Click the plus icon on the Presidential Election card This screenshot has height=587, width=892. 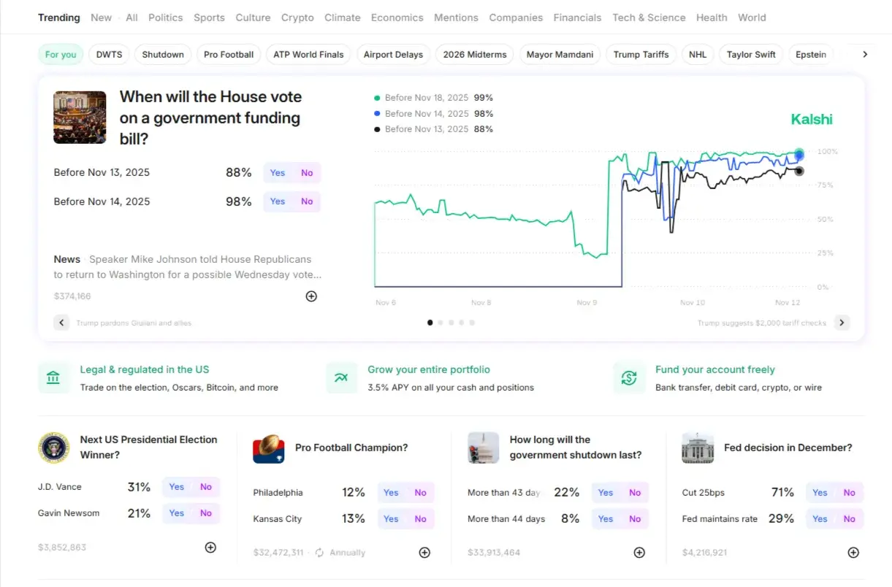click(210, 547)
